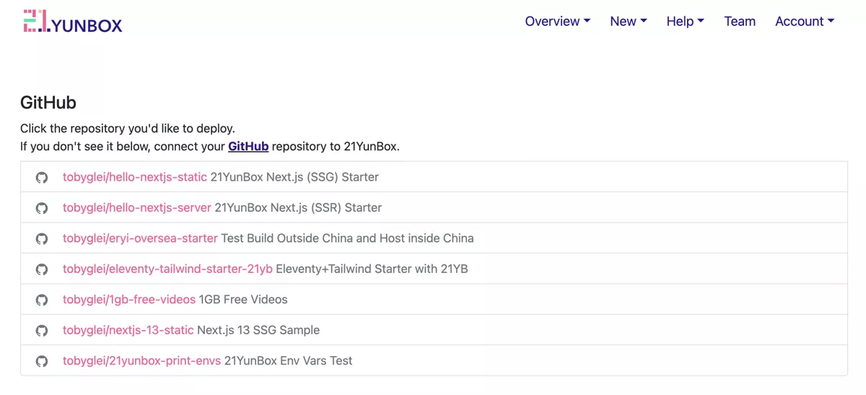Click description 'Next.js 13 SSG Sample'
866x395 pixels.
tap(258, 330)
